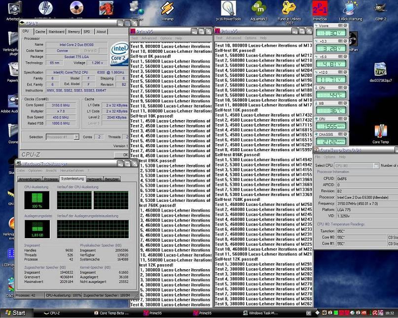Close the CHASSIS fan gadget
Viewport: 398px width, 318px height.
tap(345, 134)
